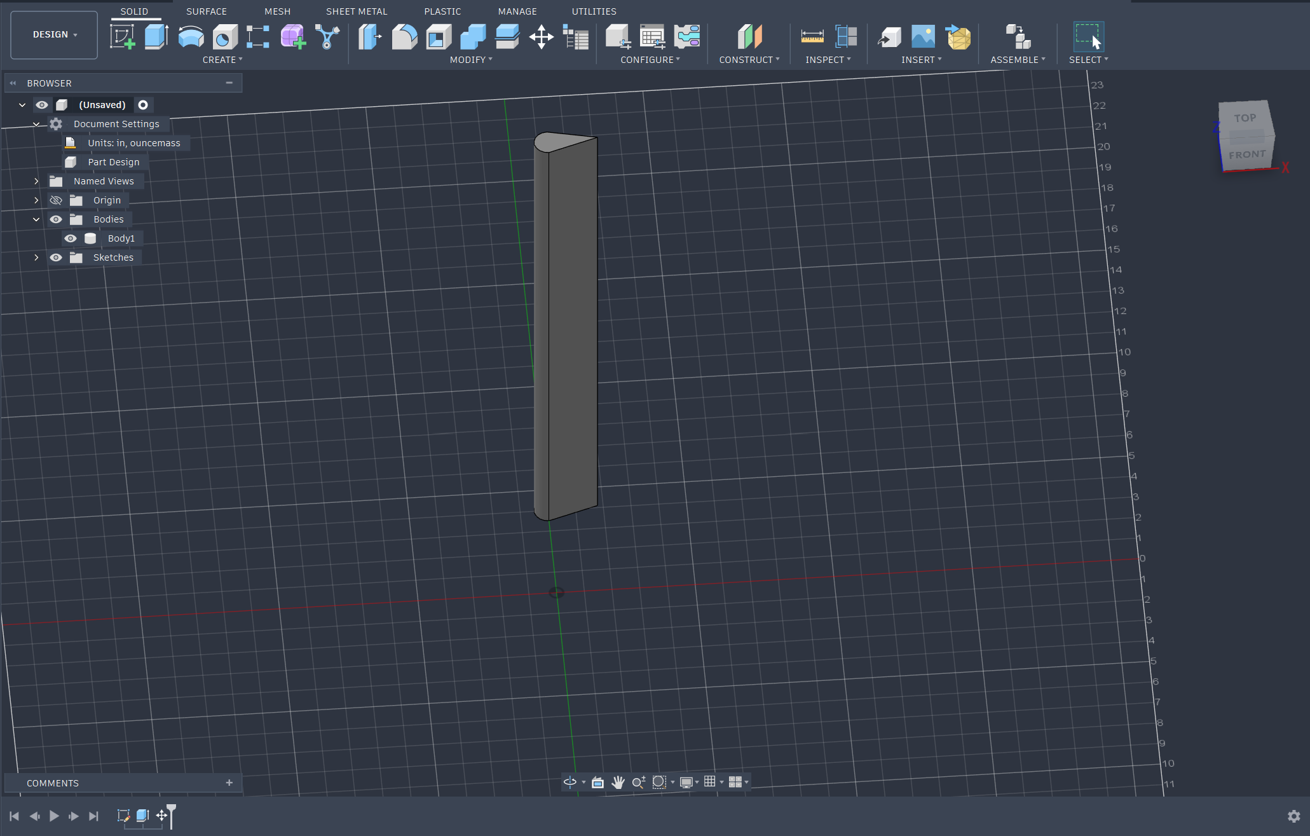1310x836 pixels.
Task: Click the third Configure panel icon
Action: [687, 37]
